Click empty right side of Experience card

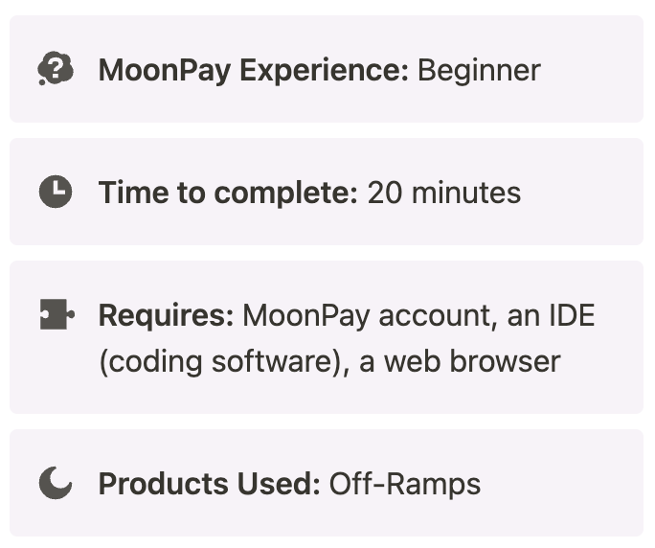(x=594, y=70)
